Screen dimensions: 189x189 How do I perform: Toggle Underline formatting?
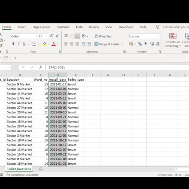tap(24, 44)
